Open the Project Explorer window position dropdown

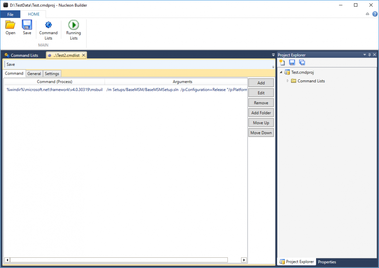pos(365,55)
